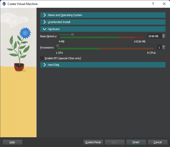Click the Base Memory 2048 MB input field
Screen dimensions: 170x147
pyautogui.click(x=154, y=36)
